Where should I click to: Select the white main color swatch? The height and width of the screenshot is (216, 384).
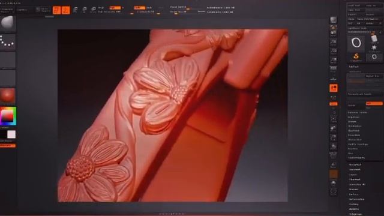pos(11,134)
